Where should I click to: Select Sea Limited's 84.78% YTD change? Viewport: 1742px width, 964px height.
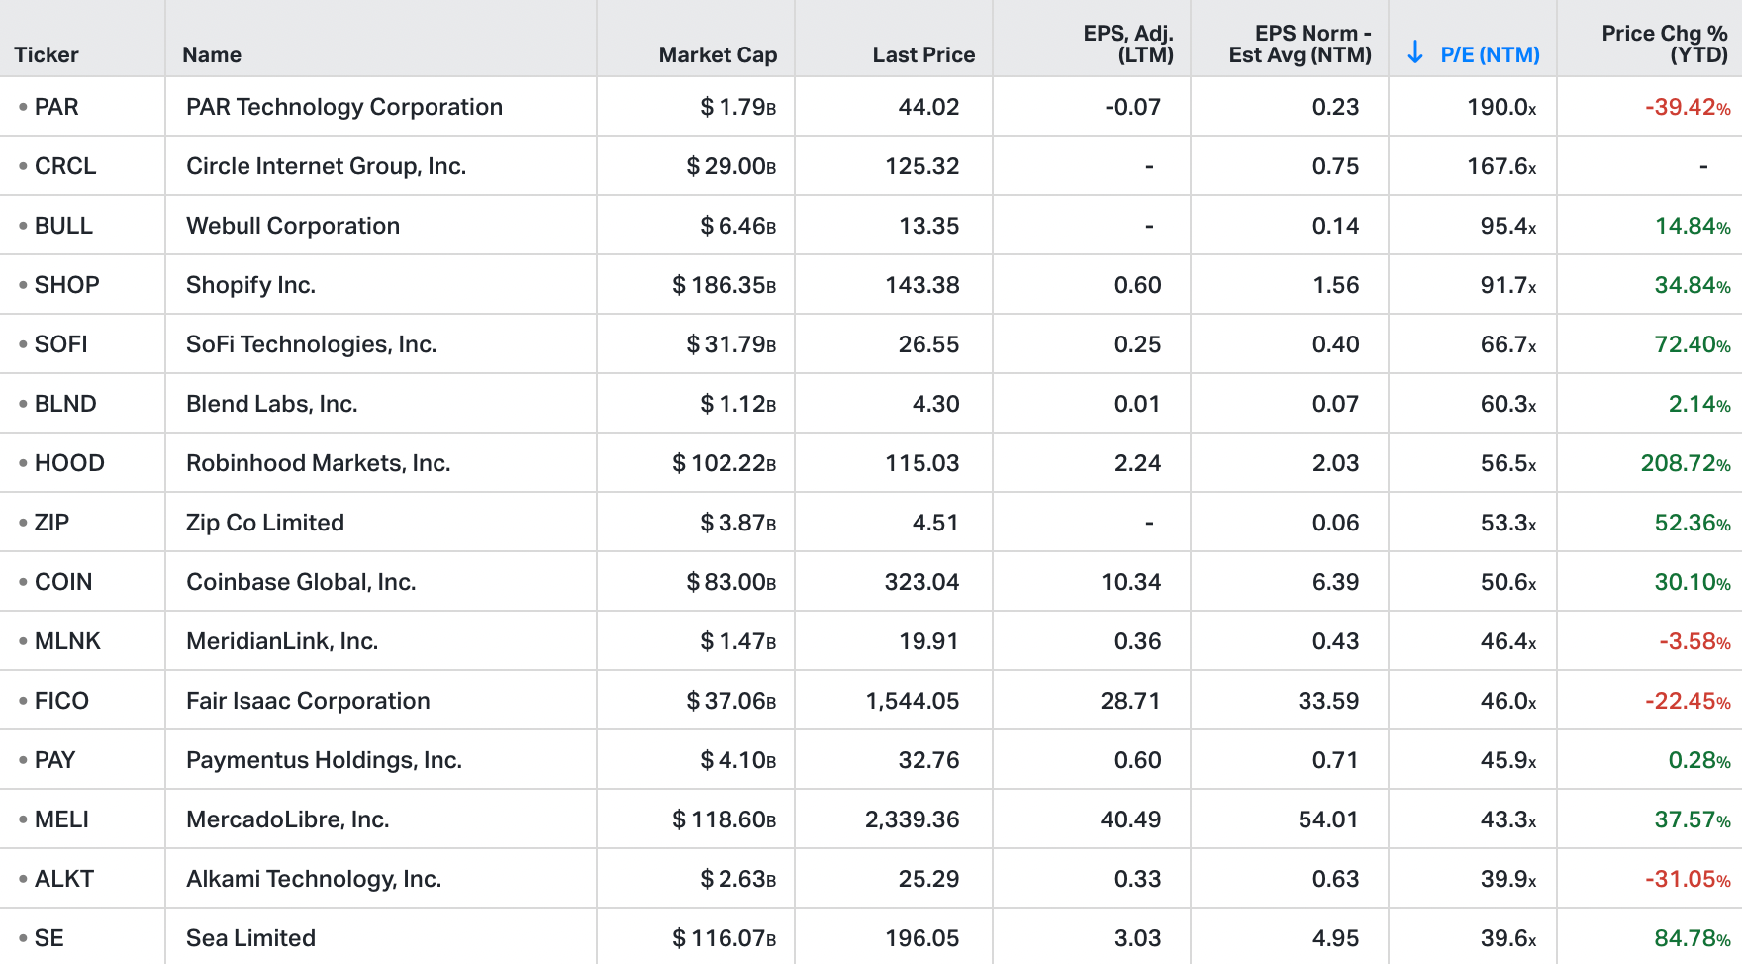1694,938
